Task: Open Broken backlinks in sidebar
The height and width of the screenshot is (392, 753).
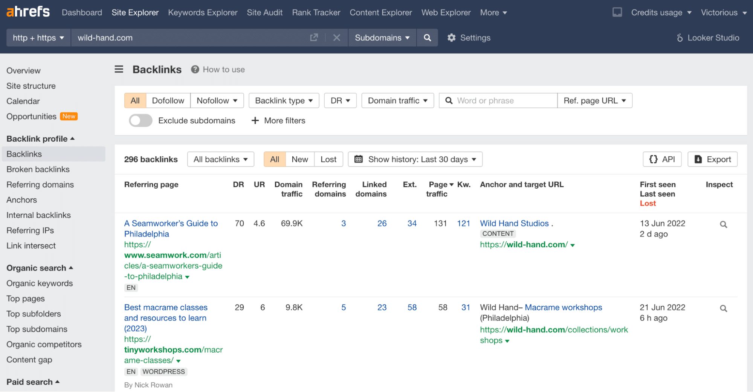Action: pyautogui.click(x=38, y=170)
